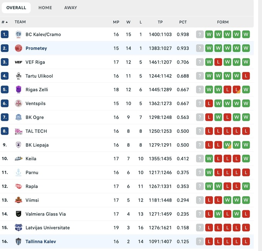Sort standings by MP column header

click(116, 22)
